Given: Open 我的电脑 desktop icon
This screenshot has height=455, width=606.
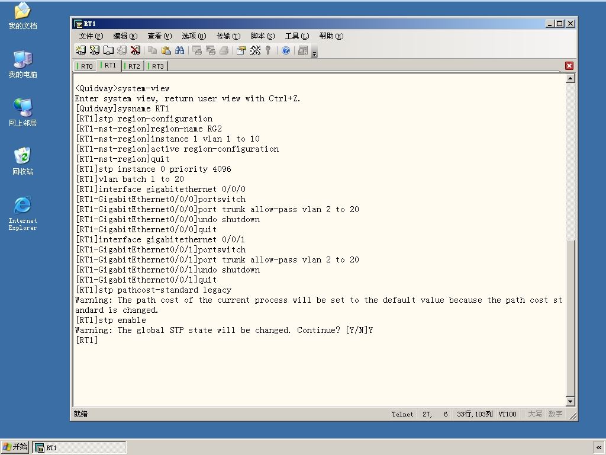Looking at the screenshot, I should coord(22,64).
